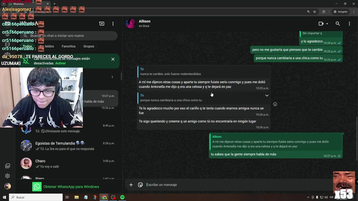Open WhatsApp settings gear in sidebar

pos(8,176)
